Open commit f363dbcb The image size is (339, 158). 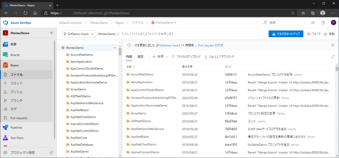pos(231,113)
